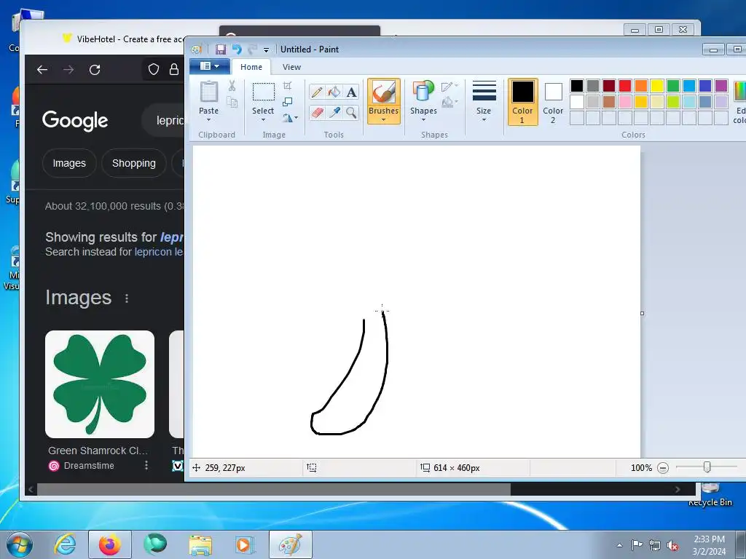746x559 pixels.
Task: Expand the Paste dropdown arrow
Action: pos(208,120)
